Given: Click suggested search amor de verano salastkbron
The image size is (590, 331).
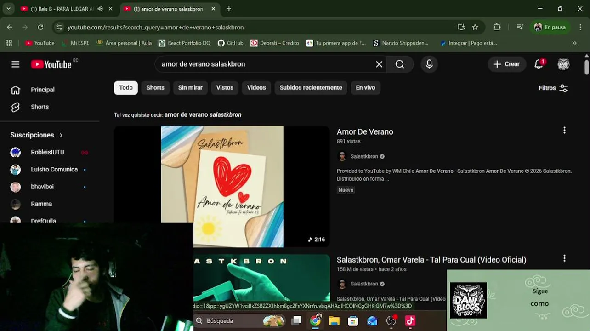Looking at the screenshot, I should point(203,115).
